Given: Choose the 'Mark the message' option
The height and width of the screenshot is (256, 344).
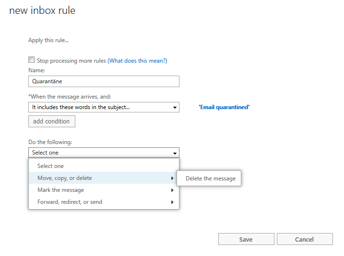Looking at the screenshot, I should pyautogui.click(x=104, y=190).
